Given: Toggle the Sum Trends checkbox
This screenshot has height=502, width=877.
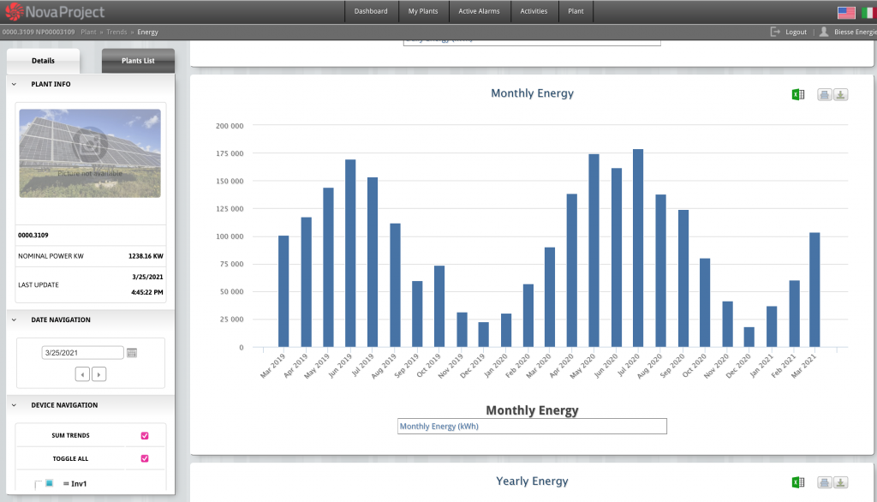Looking at the screenshot, I should [x=145, y=435].
